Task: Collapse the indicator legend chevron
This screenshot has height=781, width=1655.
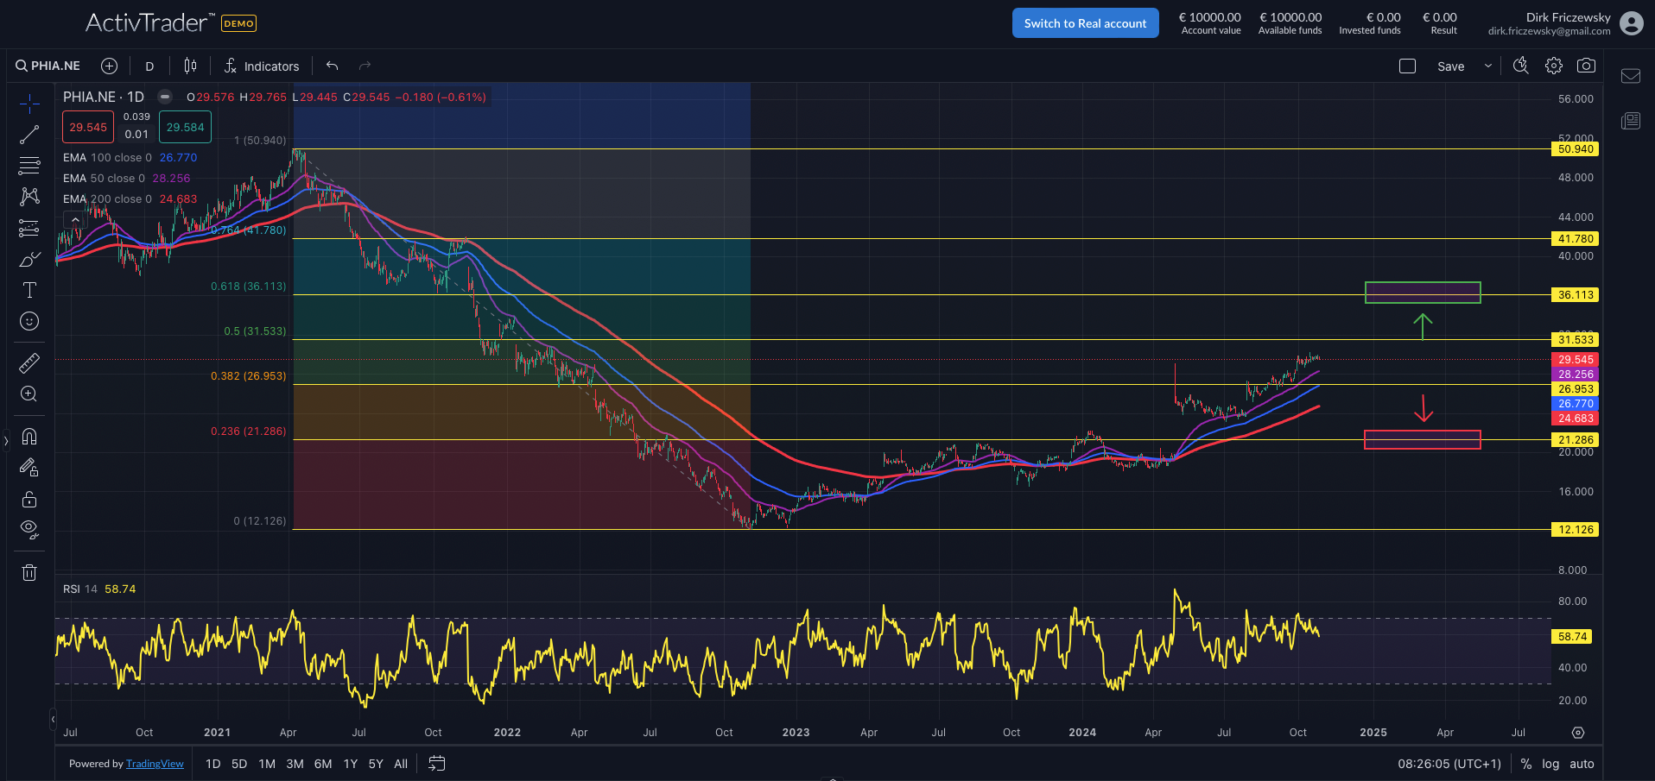Action: 75,220
